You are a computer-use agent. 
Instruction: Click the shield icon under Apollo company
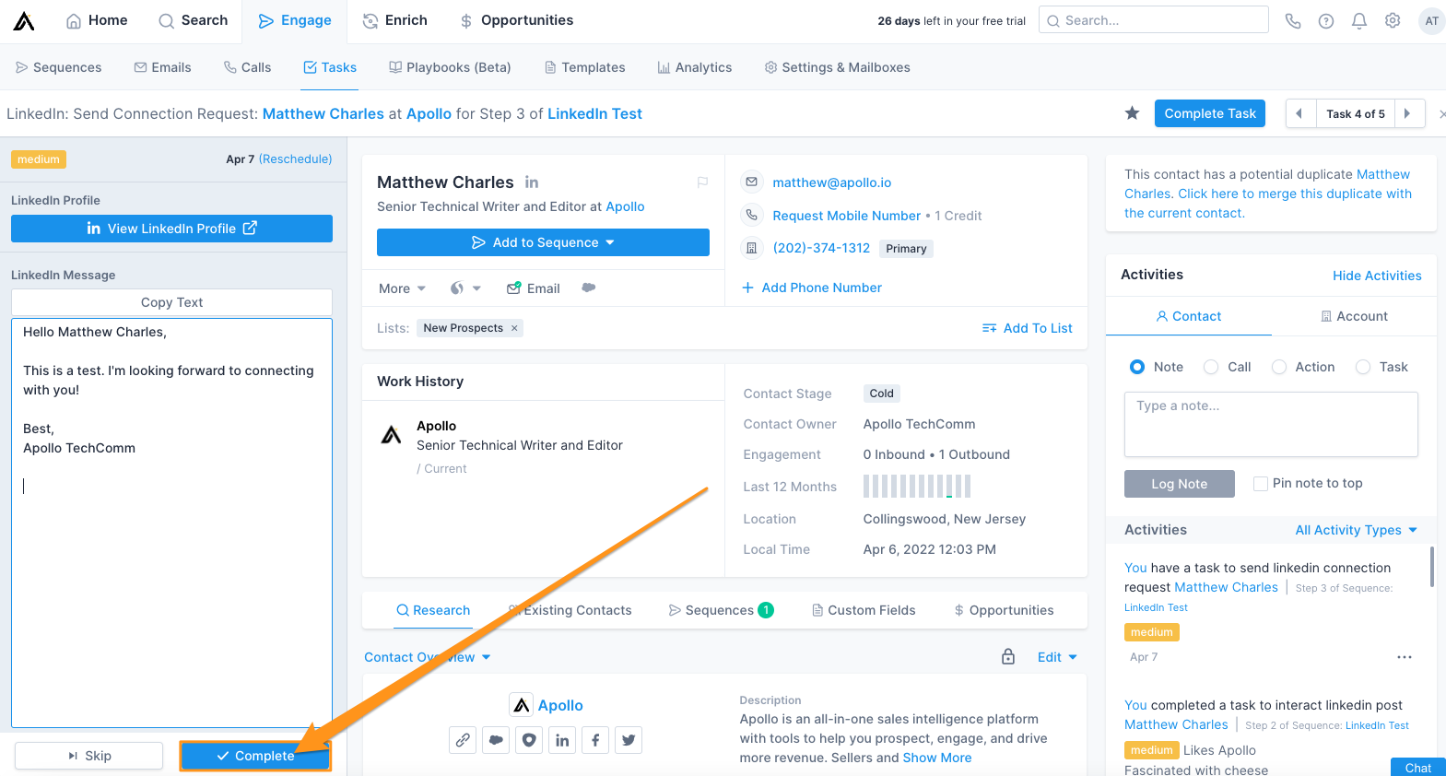click(529, 740)
